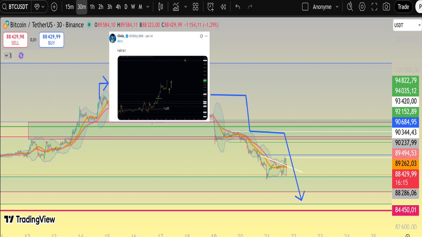Open the Indicators chart icon
This screenshot has height=237, width=422.
tap(177, 7)
